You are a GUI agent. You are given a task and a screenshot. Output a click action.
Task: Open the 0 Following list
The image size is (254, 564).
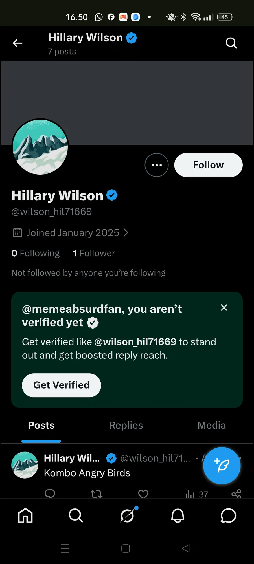pos(36,253)
